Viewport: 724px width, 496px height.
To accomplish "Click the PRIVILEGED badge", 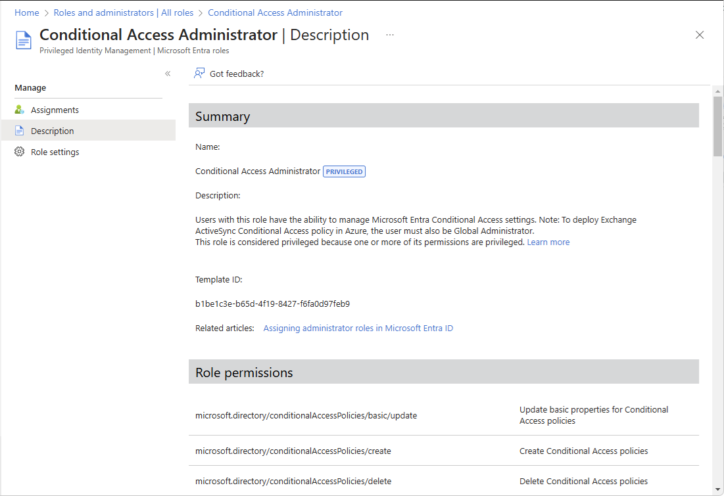I will (x=344, y=171).
